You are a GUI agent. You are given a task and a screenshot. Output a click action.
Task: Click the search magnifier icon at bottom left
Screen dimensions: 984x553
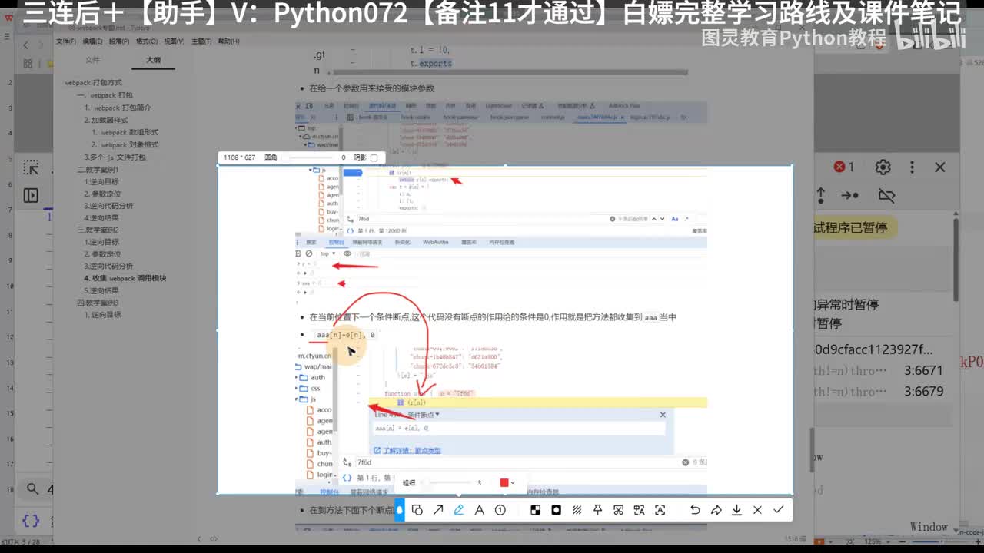click(x=32, y=488)
